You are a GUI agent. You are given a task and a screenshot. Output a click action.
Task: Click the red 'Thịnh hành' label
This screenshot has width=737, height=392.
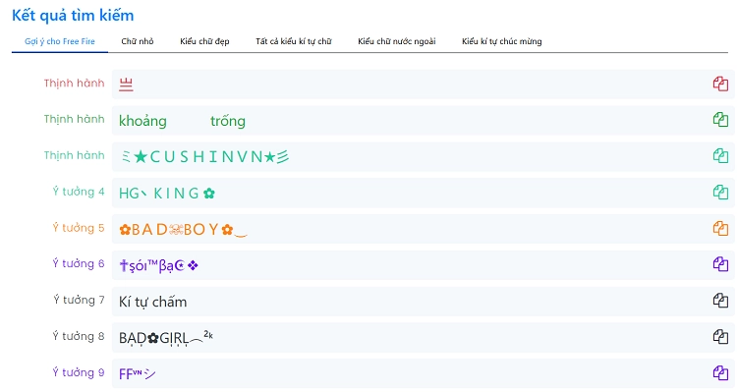pyautogui.click(x=75, y=84)
